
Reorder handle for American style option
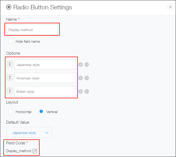10,77
